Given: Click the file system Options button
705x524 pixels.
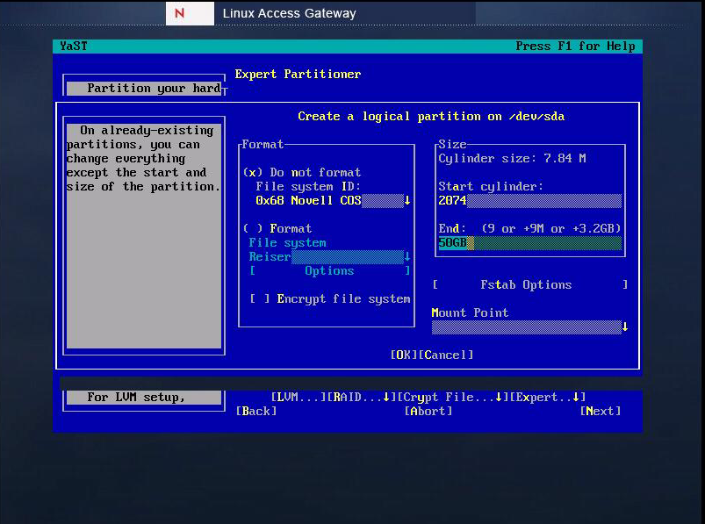Looking at the screenshot, I should [x=329, y=271].
